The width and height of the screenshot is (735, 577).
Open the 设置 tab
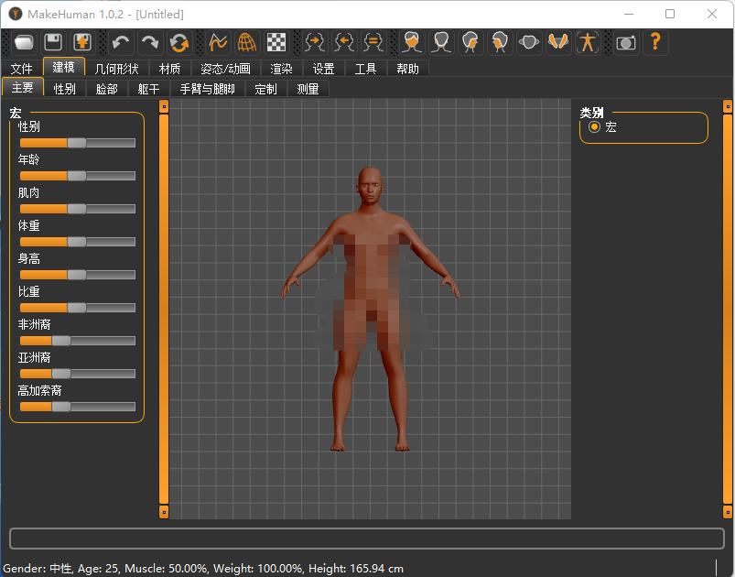(x=323, y=69)
